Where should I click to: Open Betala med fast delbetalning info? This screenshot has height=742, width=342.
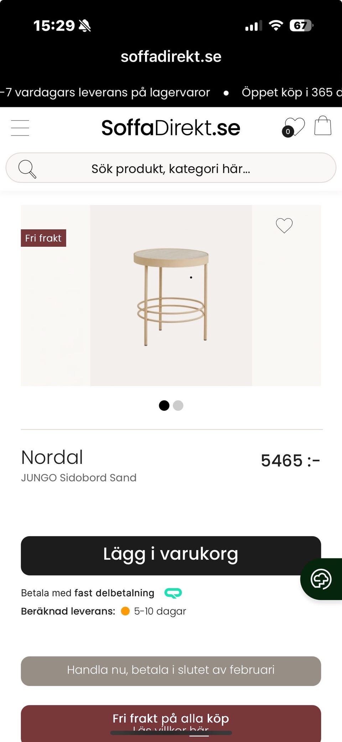click(x=88, y=593)
